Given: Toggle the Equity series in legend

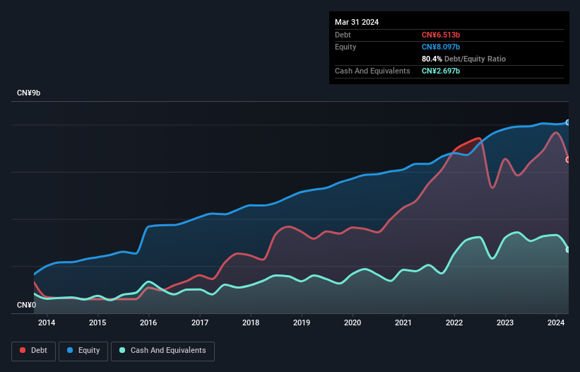Looking at the screenshot, I should click(x=84, y=351).
